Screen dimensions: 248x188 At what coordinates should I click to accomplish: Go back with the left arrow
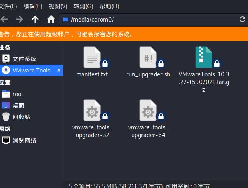click(4, 20)
